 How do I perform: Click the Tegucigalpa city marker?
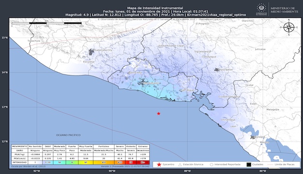[x=216, y=70]
